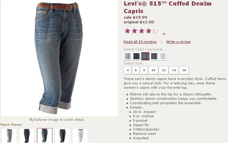Select the light gray color swatch

tap(128, 56)
